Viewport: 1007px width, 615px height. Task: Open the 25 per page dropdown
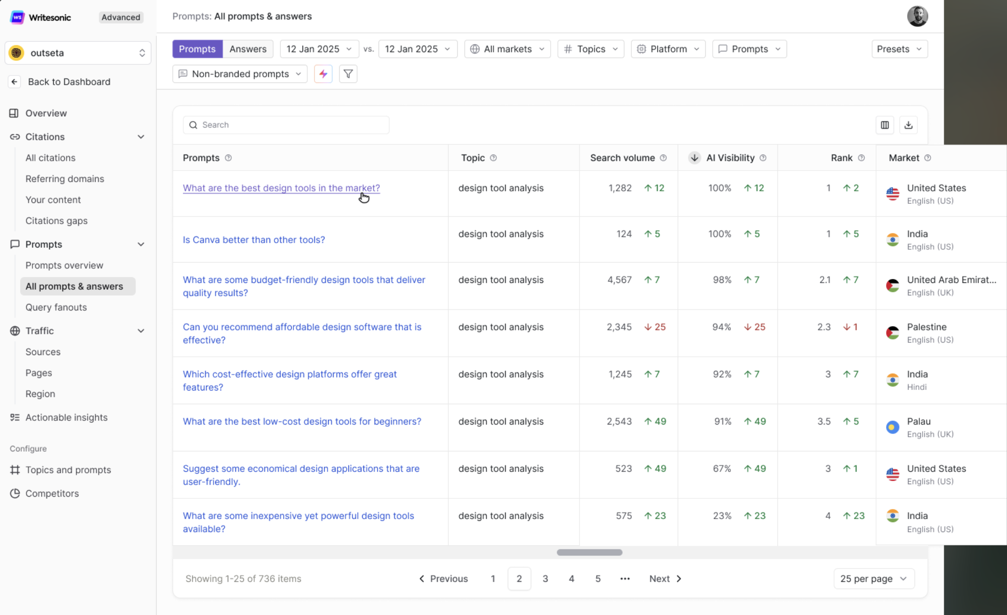873,579
